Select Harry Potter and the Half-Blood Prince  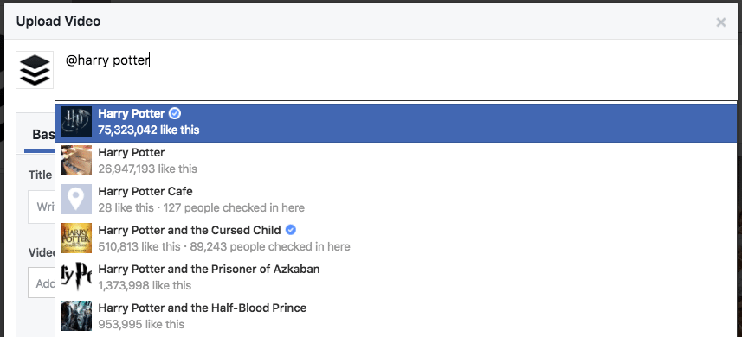[396, 315]
